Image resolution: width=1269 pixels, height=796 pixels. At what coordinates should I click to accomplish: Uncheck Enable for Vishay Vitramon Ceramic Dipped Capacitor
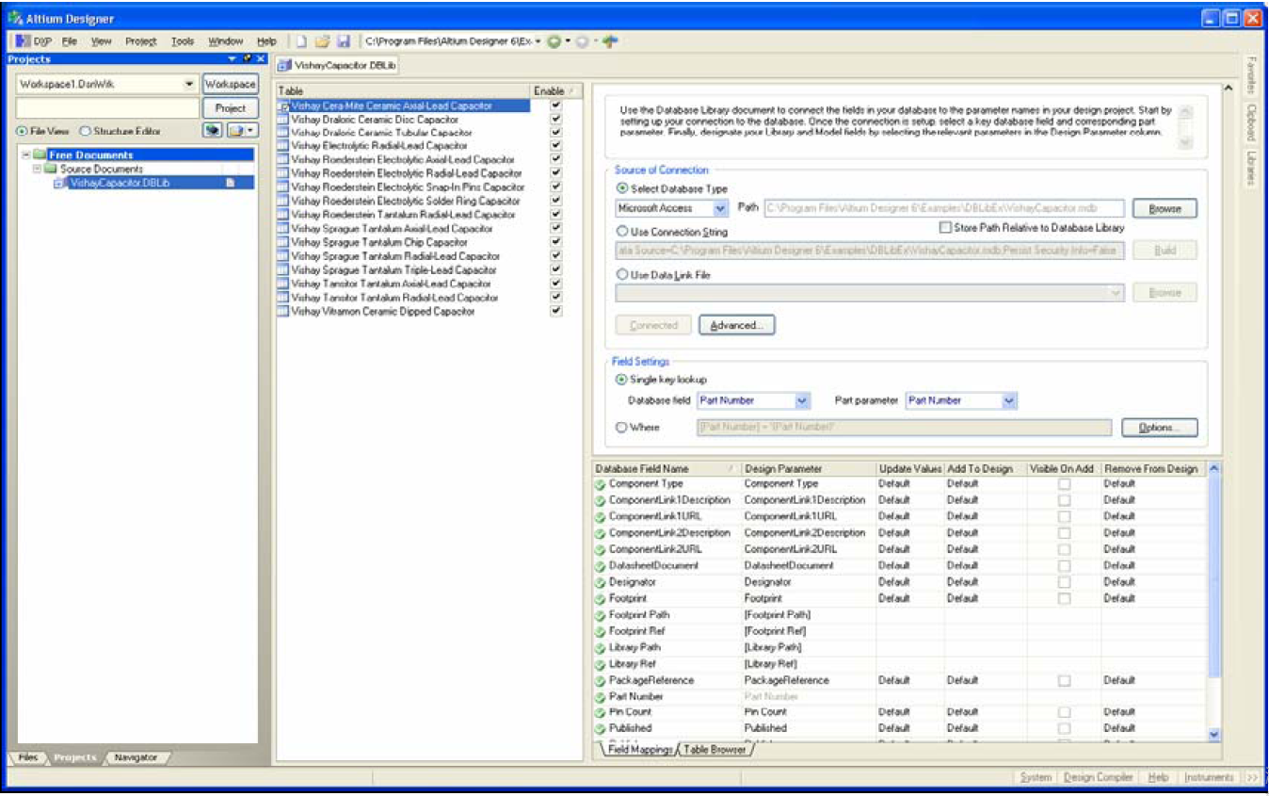coord(555,311)
